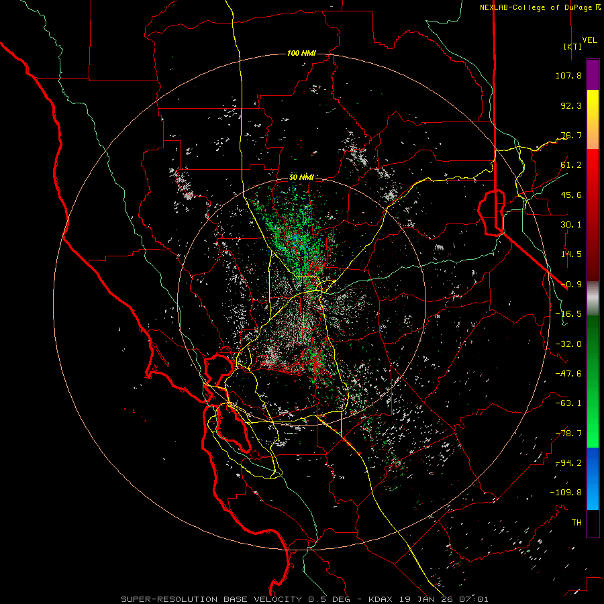The image size is (604, 604).
Task: Click the Super-Resolution Base Velocity caption text
Action: click(305, 599)
